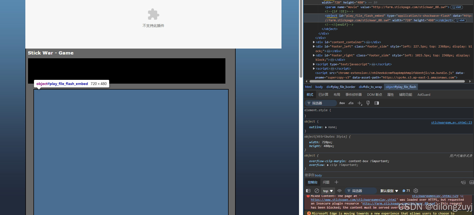Open the 事件侦听器 event listeners tab
474x215 pixels.
coord(353,95)
